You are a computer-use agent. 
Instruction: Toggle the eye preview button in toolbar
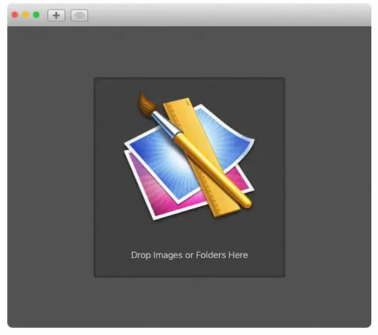coord(79,16)
